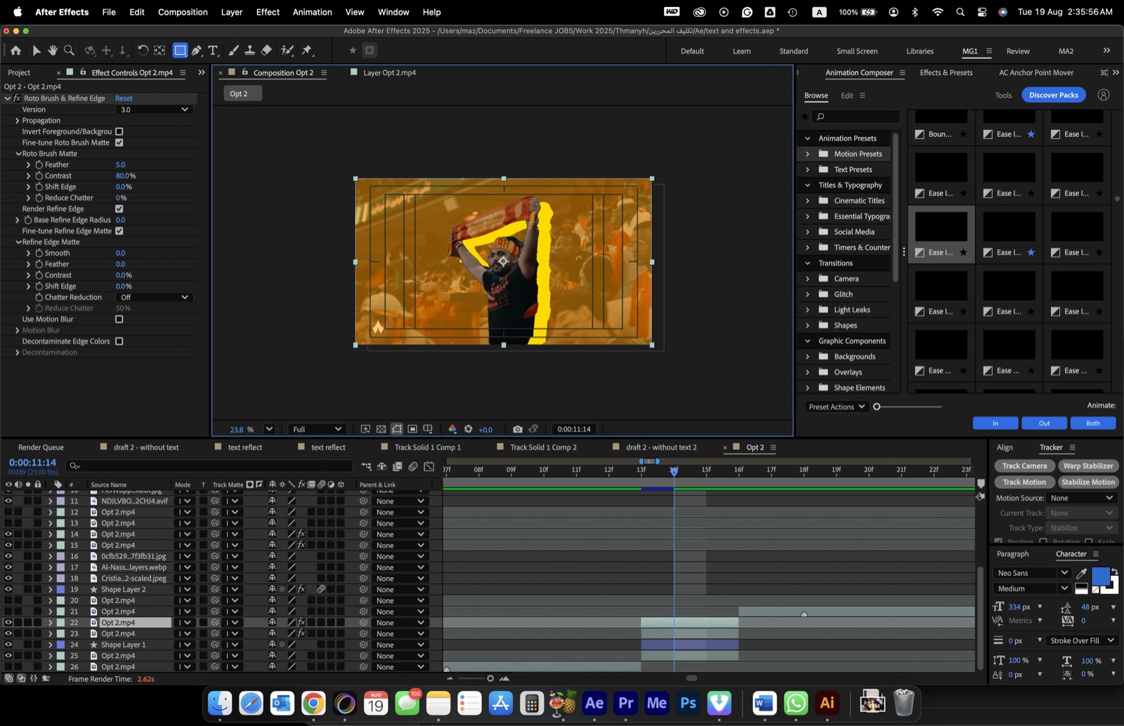
Task: Open the Composition menu
Action: pos(183,12)
